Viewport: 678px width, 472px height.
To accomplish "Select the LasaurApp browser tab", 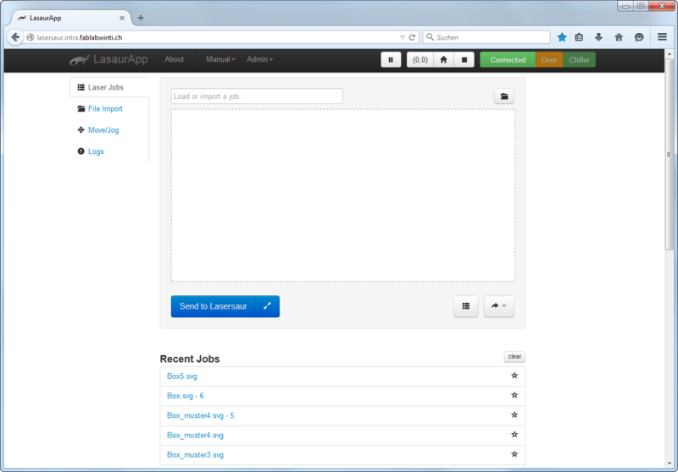I will pyautogui.click(x=71, y=18).
